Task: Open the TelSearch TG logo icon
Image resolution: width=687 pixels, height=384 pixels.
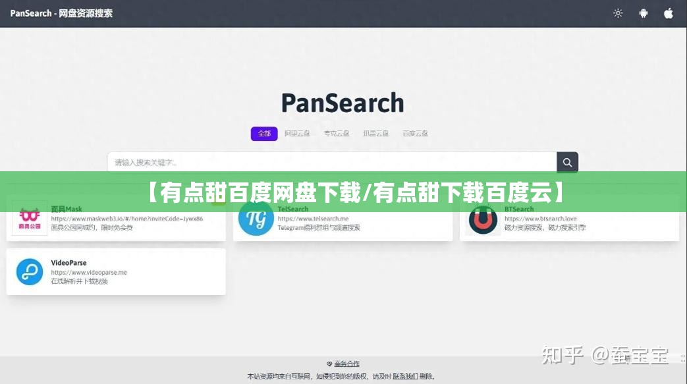Action: [256, 218]
